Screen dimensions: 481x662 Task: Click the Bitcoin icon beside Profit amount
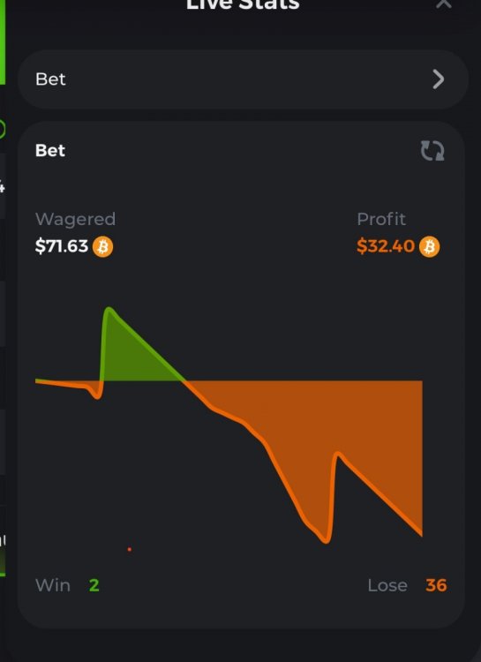[x=429, y=246]
